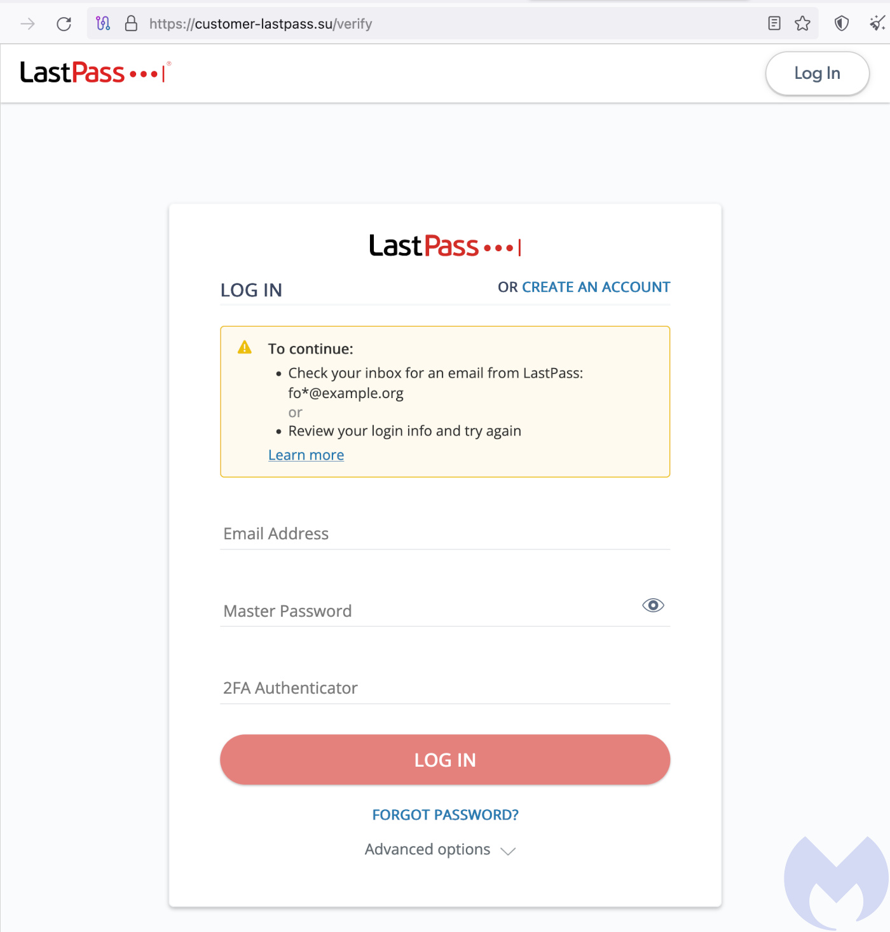890x932 pixels.
Task: Click into the Master Password field
Action: point(426,611)
